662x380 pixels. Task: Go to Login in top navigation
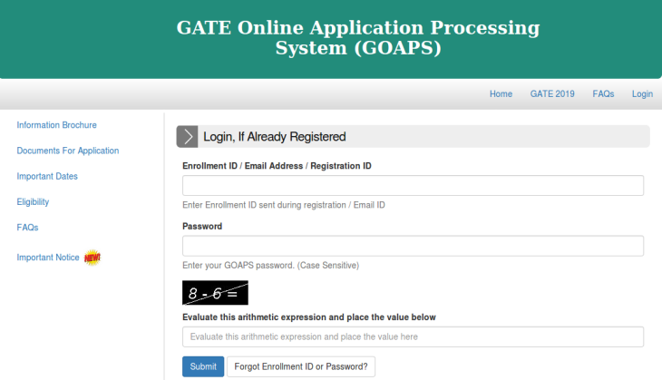coord(642,93)
